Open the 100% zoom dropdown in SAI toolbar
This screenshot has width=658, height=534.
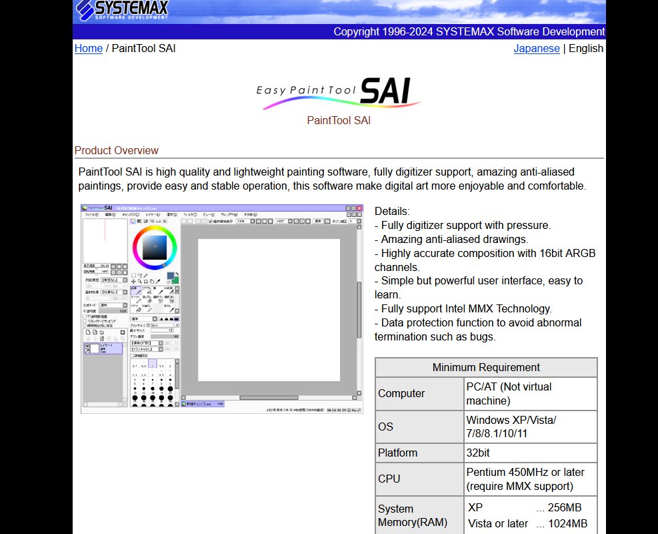point(245,222)
